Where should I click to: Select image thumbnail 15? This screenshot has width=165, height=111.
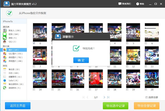pos(59,79)
